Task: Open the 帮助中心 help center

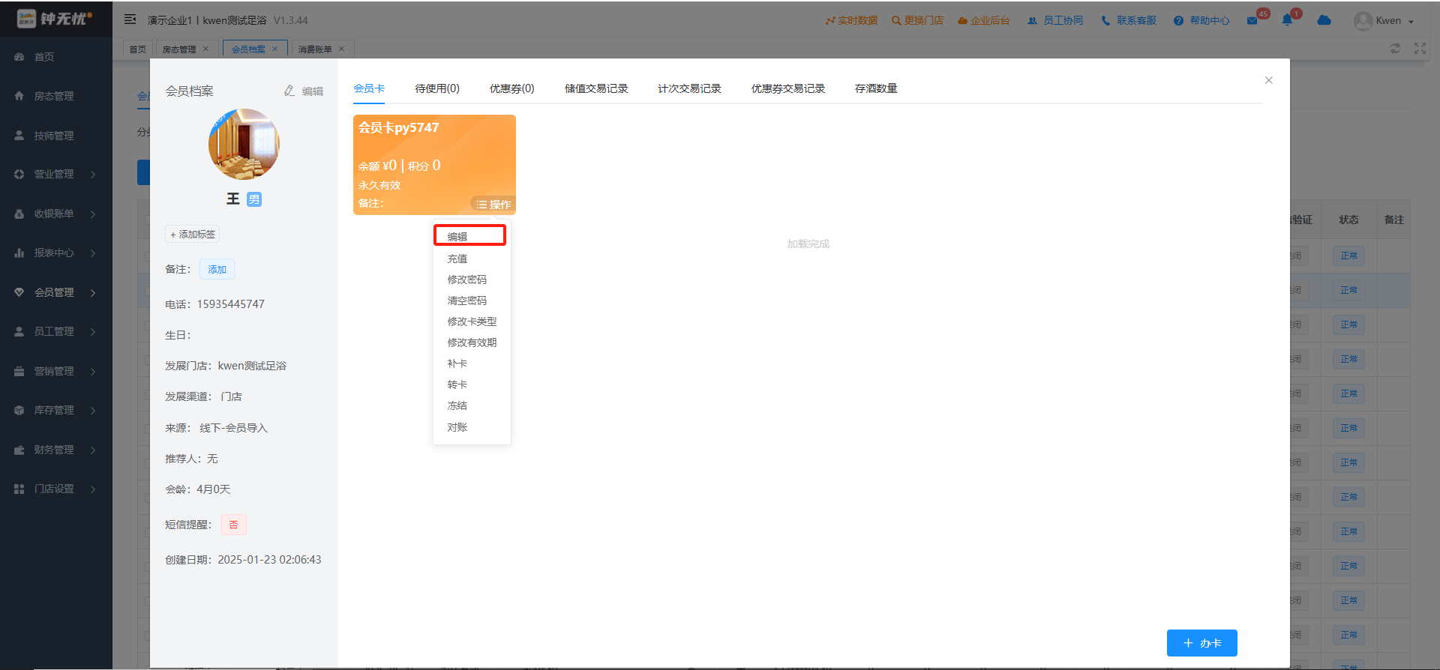Action: 1201,20
